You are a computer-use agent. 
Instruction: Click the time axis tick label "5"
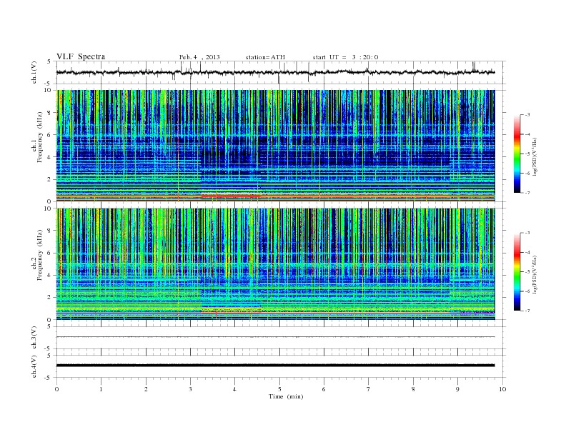(279, 389)
